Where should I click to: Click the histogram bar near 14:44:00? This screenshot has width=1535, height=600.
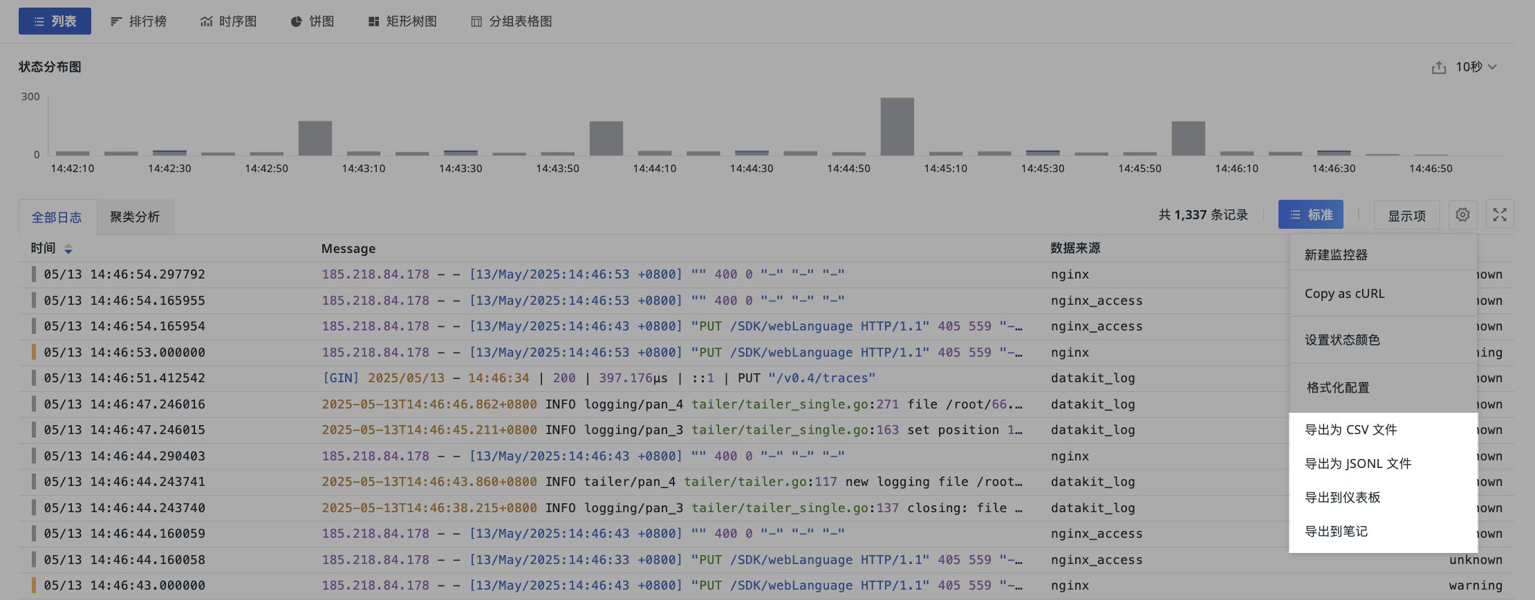tap(606, 138)
